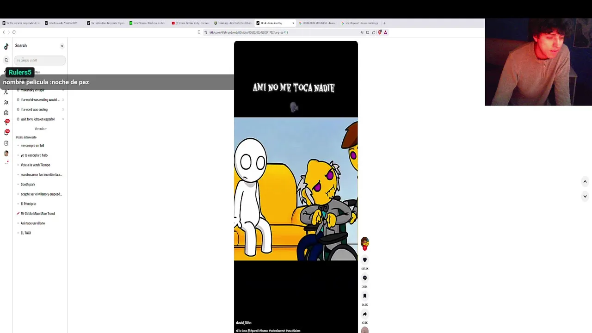Viewport: 592px width, 333px height.
Task: Switch to the Kick stream tab
Action: click(148, 23)
